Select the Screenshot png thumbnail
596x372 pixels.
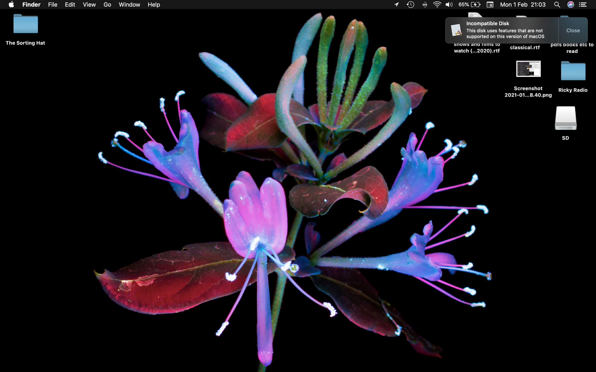(x=528, y=69)
